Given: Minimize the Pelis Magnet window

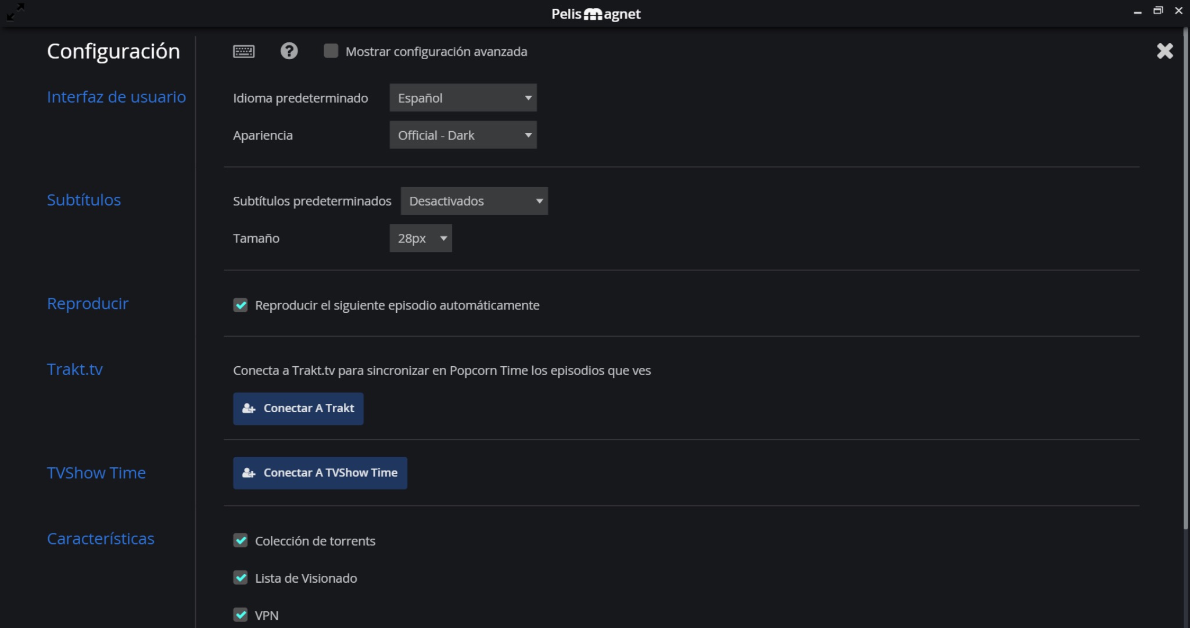Looking at the screenshot, I should 1137,11.
